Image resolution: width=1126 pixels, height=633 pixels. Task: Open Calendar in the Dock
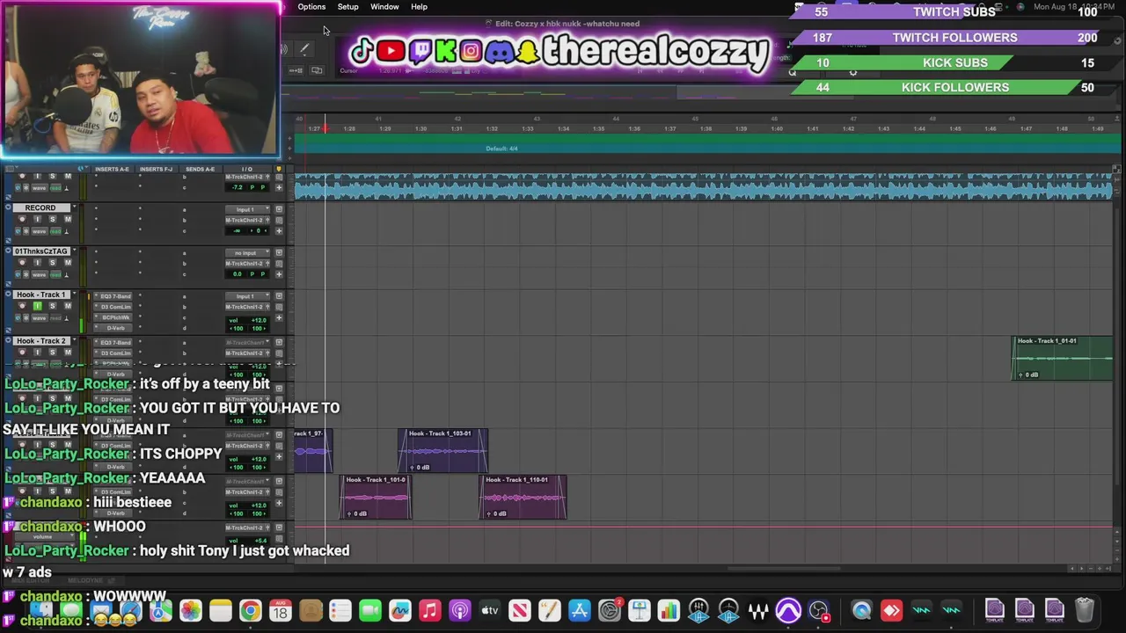[280, 610]
